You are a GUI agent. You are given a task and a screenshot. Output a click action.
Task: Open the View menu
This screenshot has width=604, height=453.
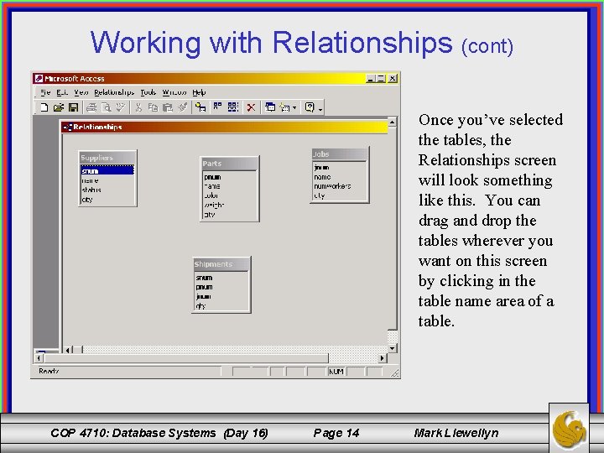[81, 92]
